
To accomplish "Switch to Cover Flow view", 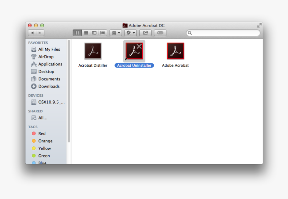I will [x=103, y=33].
